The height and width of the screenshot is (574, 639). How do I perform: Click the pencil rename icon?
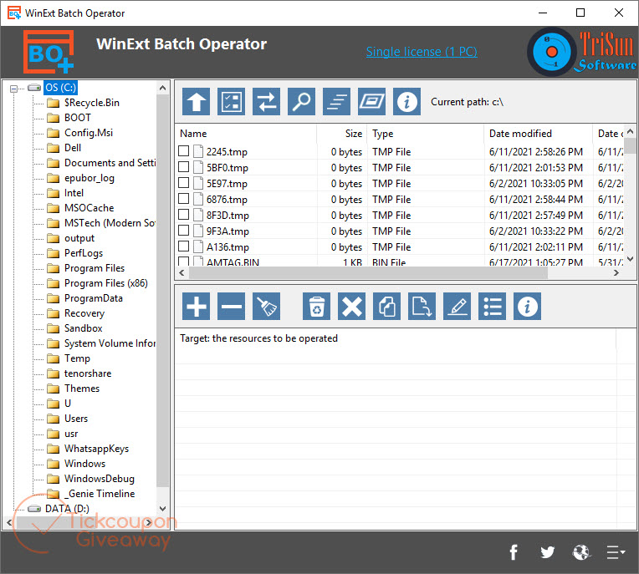click(x=457, y=306)
